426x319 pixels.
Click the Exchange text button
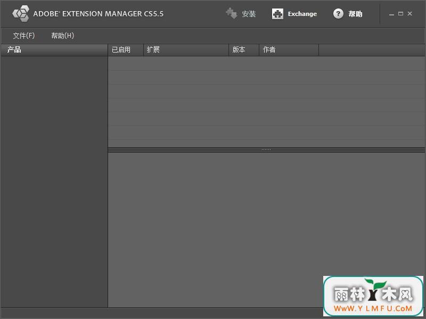(302, 14)
